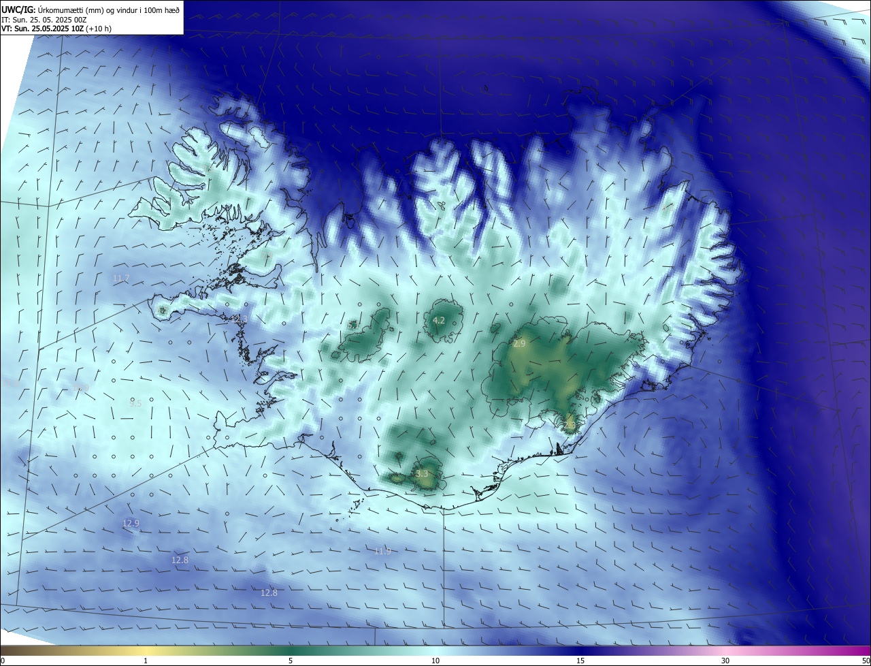
Task: Click the 11.9 value label on map
Action: coord(382,551)
